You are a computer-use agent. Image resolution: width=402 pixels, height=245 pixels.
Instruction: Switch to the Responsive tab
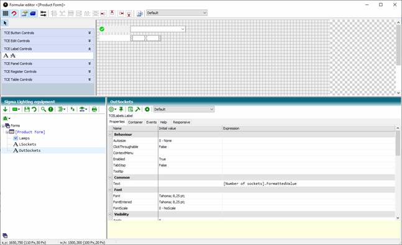click(x=181, y=122)
